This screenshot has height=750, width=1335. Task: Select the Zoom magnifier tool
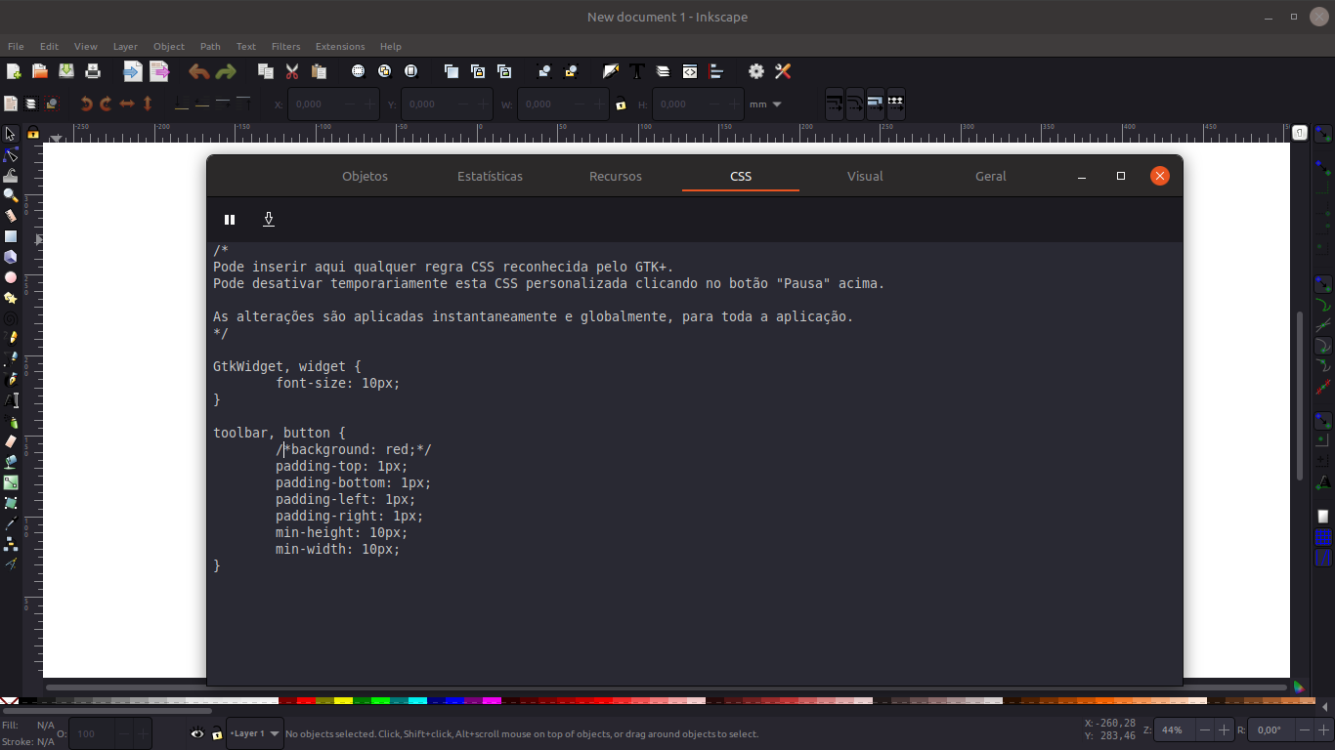click(x=11, y=195)
